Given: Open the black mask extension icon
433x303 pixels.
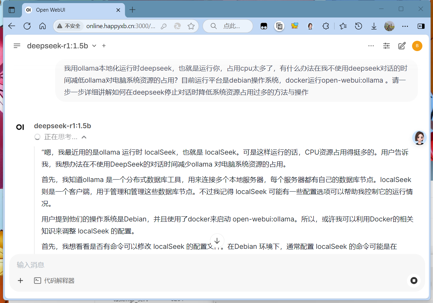Looking at the screenshot, I should pyautogui.click(x=264, y=26).
